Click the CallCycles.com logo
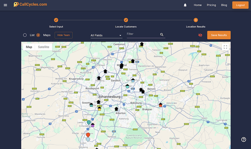The image size is (251, 149). click(x=30, y=4)
